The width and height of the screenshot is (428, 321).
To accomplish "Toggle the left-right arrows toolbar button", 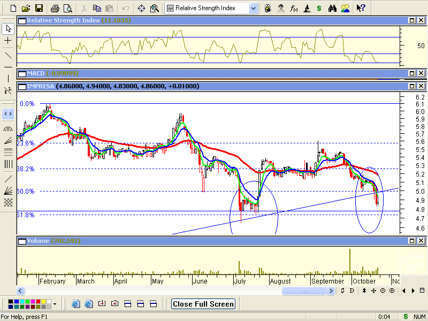I will 8,114.
